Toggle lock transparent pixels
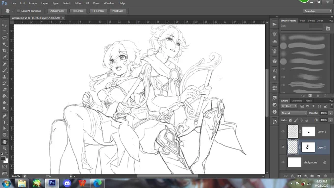Viewport: 334px width, 188px height. tap(290, 120)
